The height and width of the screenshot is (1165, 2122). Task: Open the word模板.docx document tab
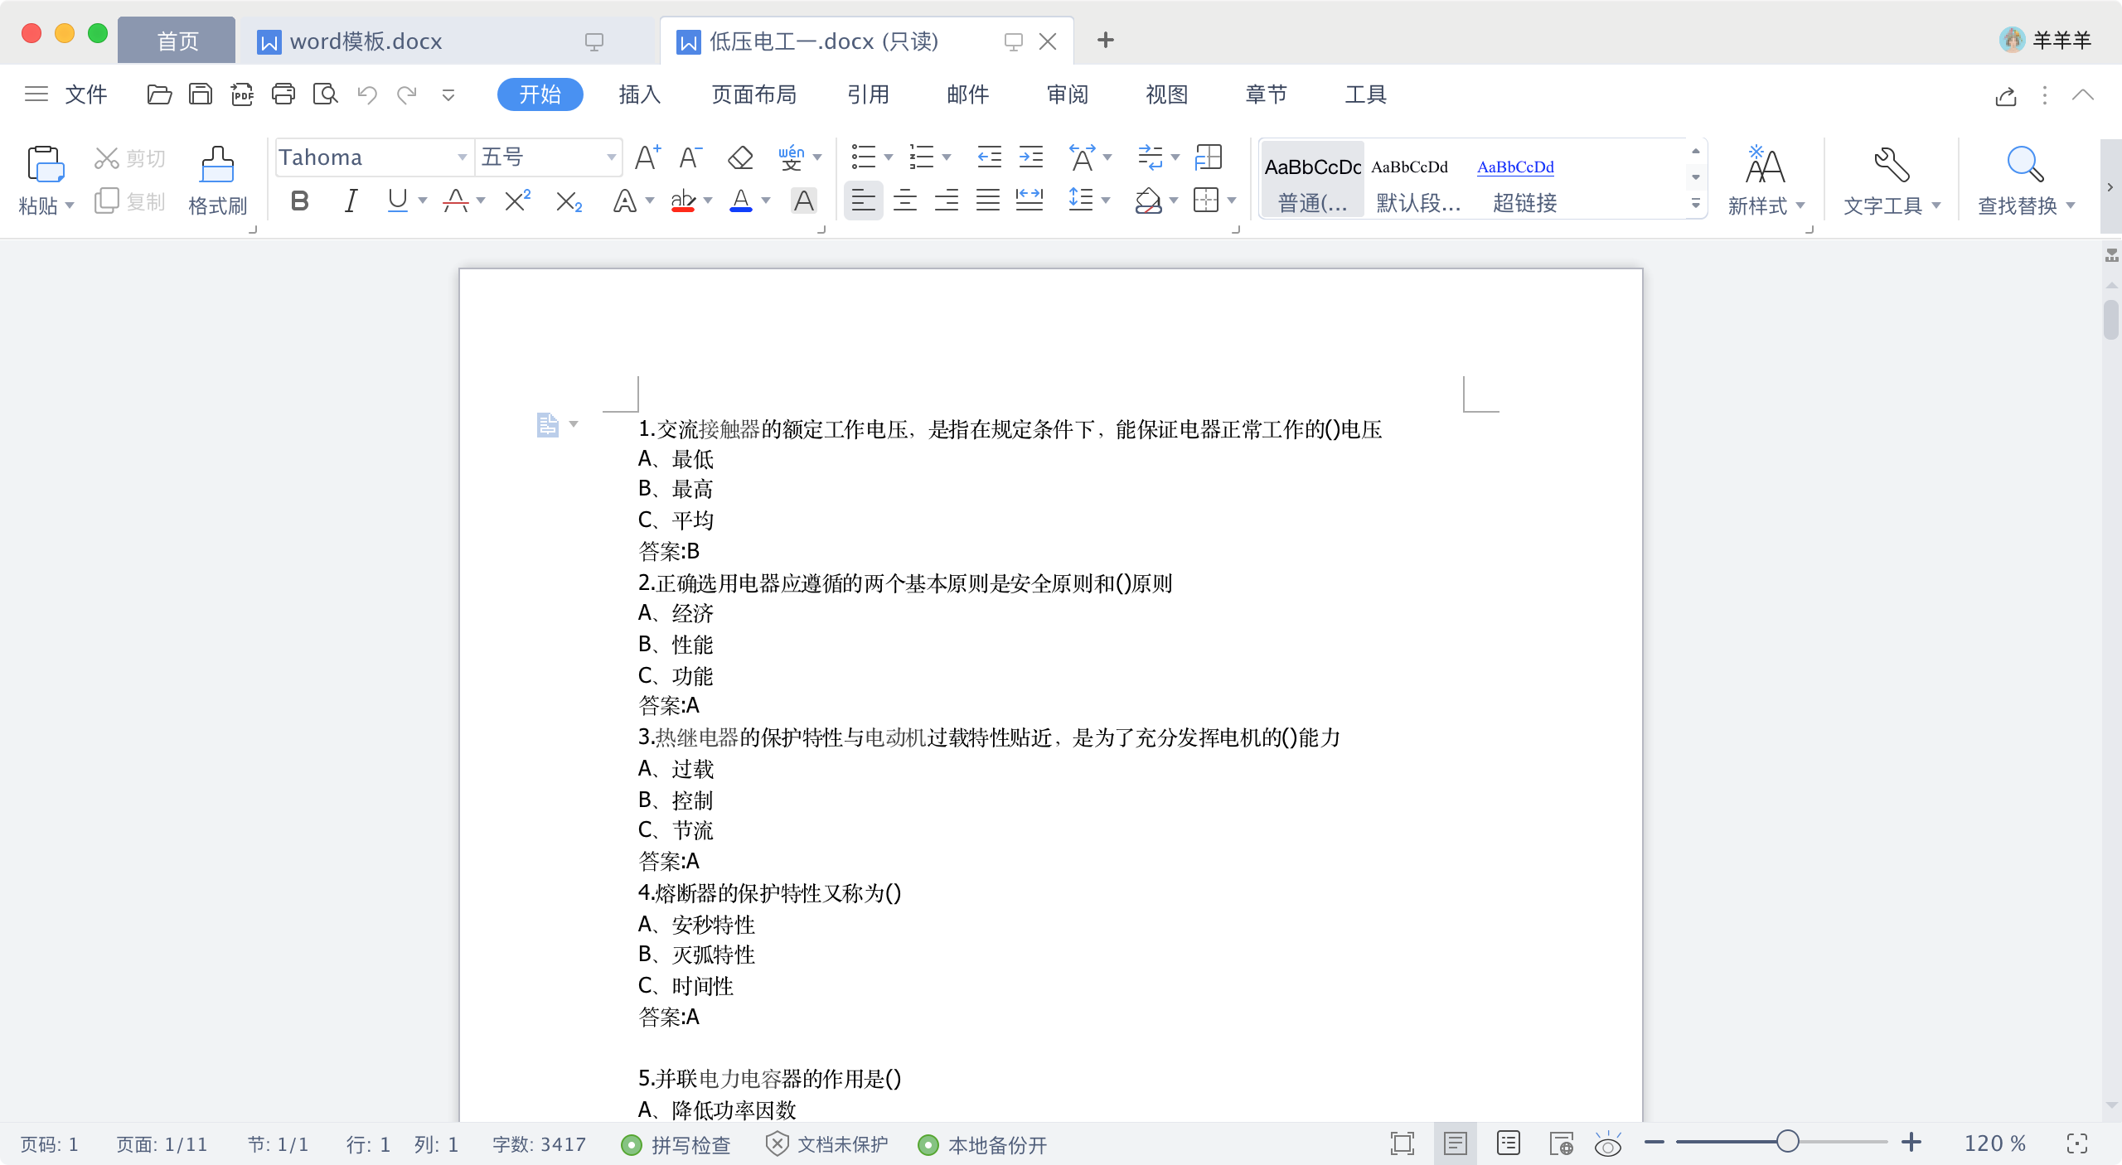pos(365,41)
